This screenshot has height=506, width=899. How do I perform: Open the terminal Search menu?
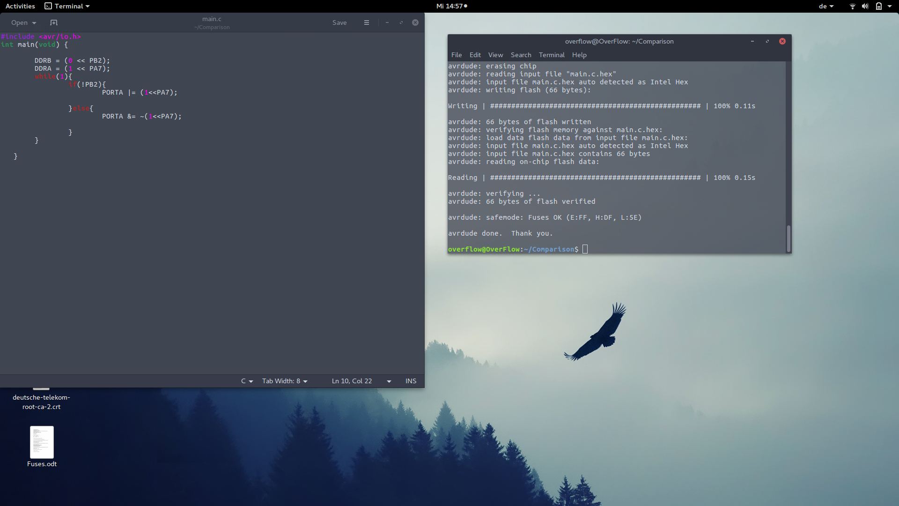[x=521, y=55]
